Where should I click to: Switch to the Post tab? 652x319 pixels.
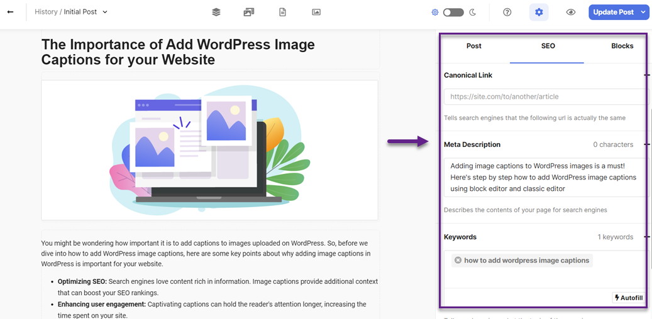click(x=474, y=46)
